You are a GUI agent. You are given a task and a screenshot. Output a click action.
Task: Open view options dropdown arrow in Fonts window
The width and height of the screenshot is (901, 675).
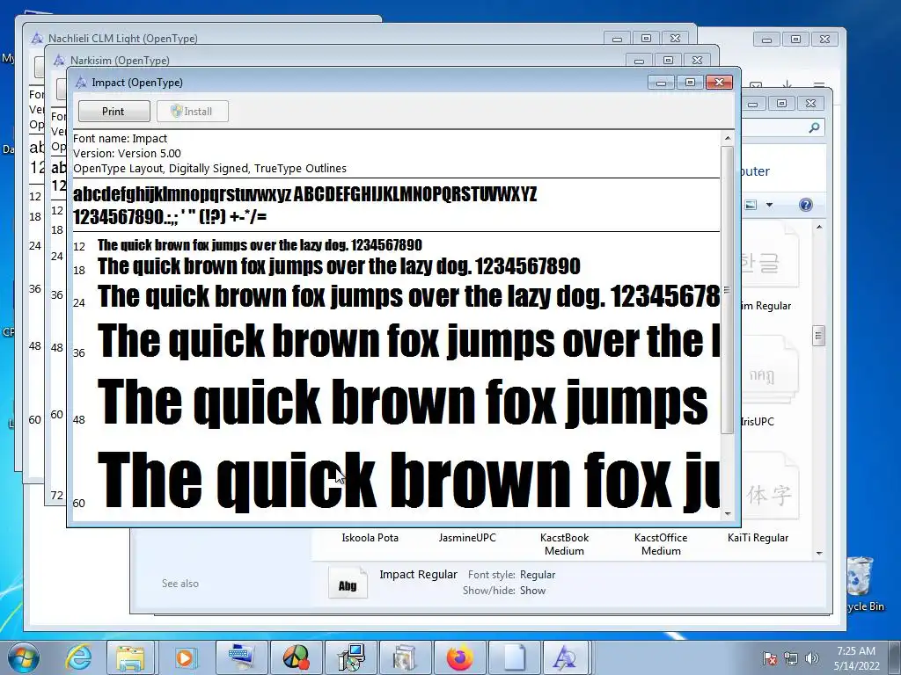coord(769,205)
